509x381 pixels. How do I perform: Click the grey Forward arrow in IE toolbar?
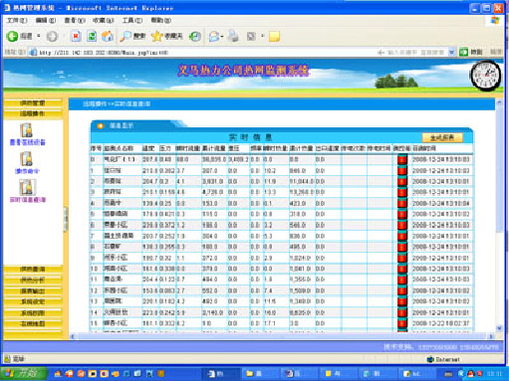52,36
